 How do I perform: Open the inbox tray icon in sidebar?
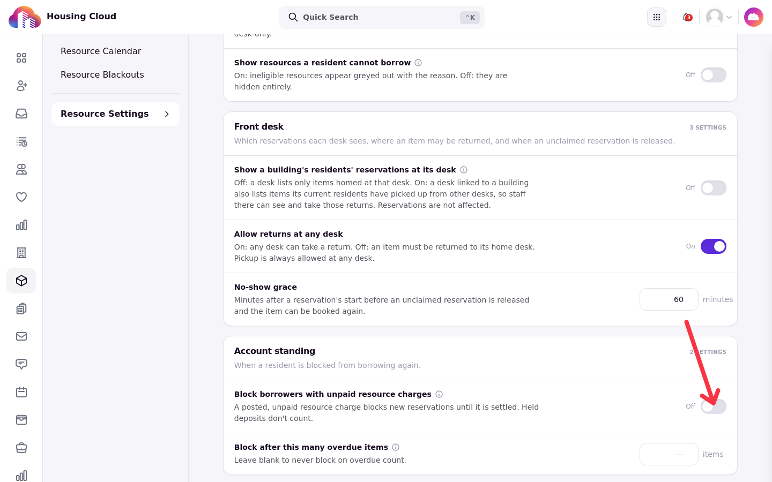click(21, 114)
